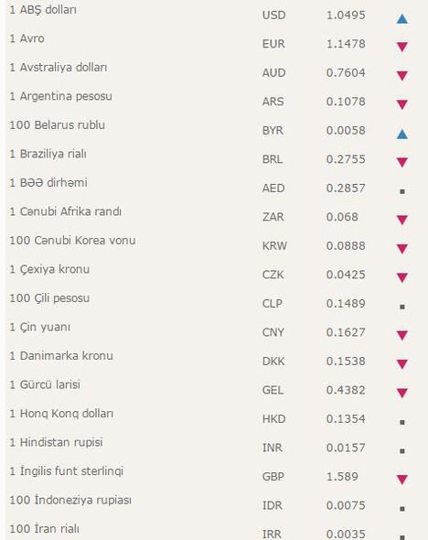Click the KRW currency code
The image size is (428, 540).
tap(274, 245)
